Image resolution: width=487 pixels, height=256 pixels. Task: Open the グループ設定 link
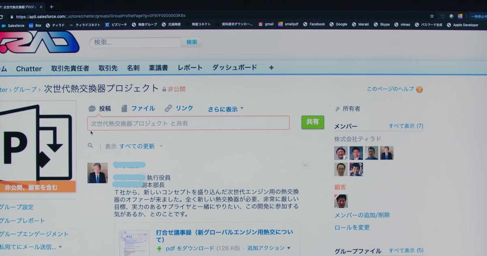(17, 207)
